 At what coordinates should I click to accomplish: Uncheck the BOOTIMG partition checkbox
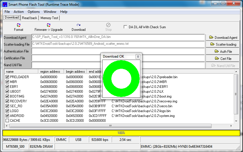click(7, 96)
